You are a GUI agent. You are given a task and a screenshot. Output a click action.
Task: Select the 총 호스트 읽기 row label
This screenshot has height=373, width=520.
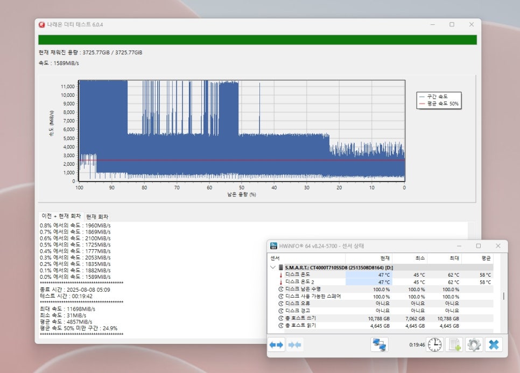300,326
